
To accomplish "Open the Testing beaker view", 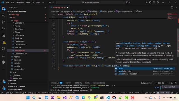I will [3, 56].
